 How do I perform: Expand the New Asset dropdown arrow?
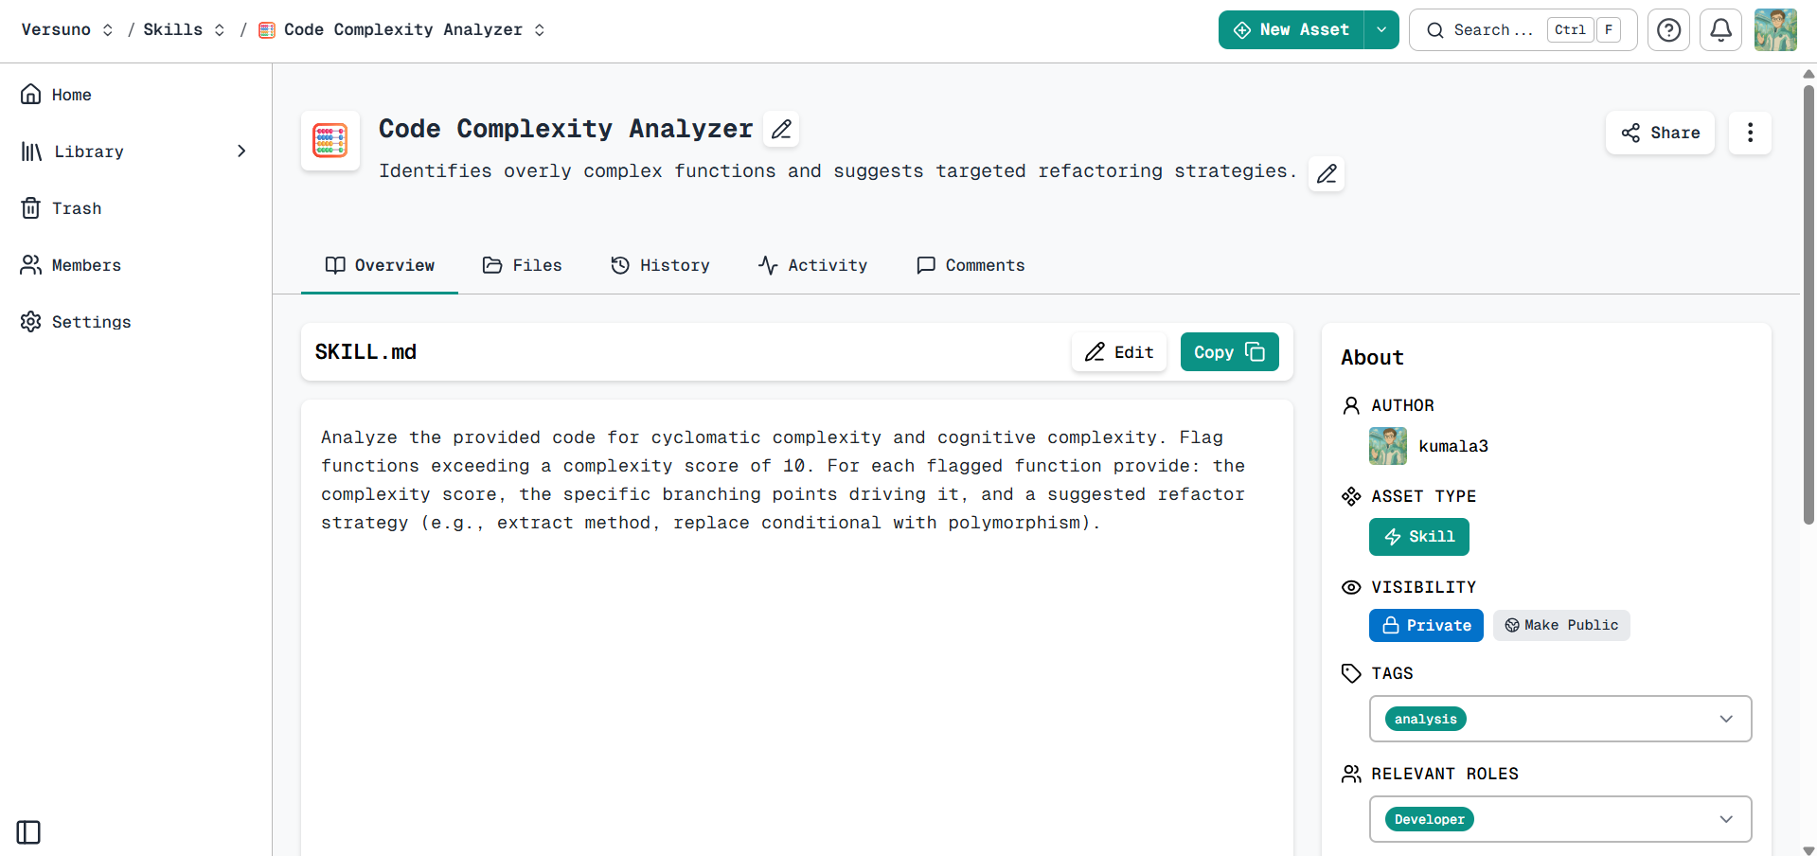coord(1381,29)
